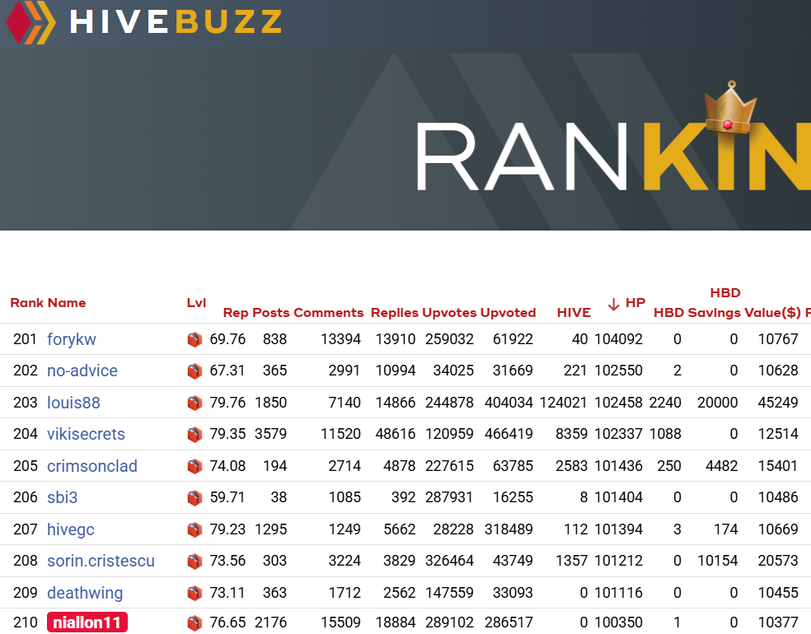811x634 pixels.
Task: Open sorin.cristescu profile link
Action: pos(101,561)
